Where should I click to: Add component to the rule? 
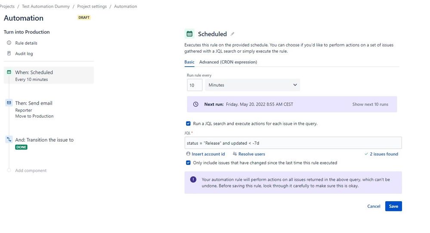(x=31, y=171)
